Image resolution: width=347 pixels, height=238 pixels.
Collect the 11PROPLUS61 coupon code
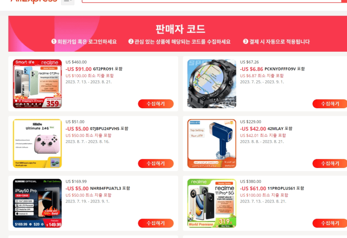point(330,223)
